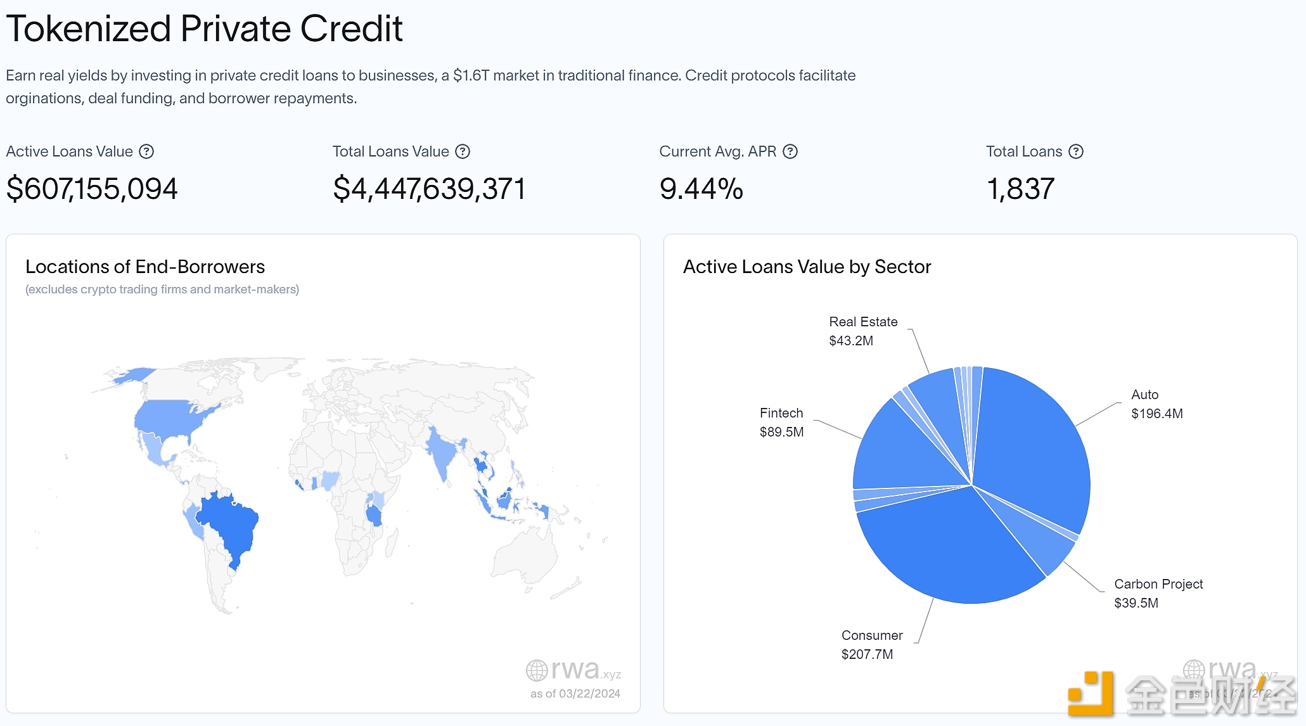
Task: Click the Tokenized Private Credit title
Action: tap(204, 29)
